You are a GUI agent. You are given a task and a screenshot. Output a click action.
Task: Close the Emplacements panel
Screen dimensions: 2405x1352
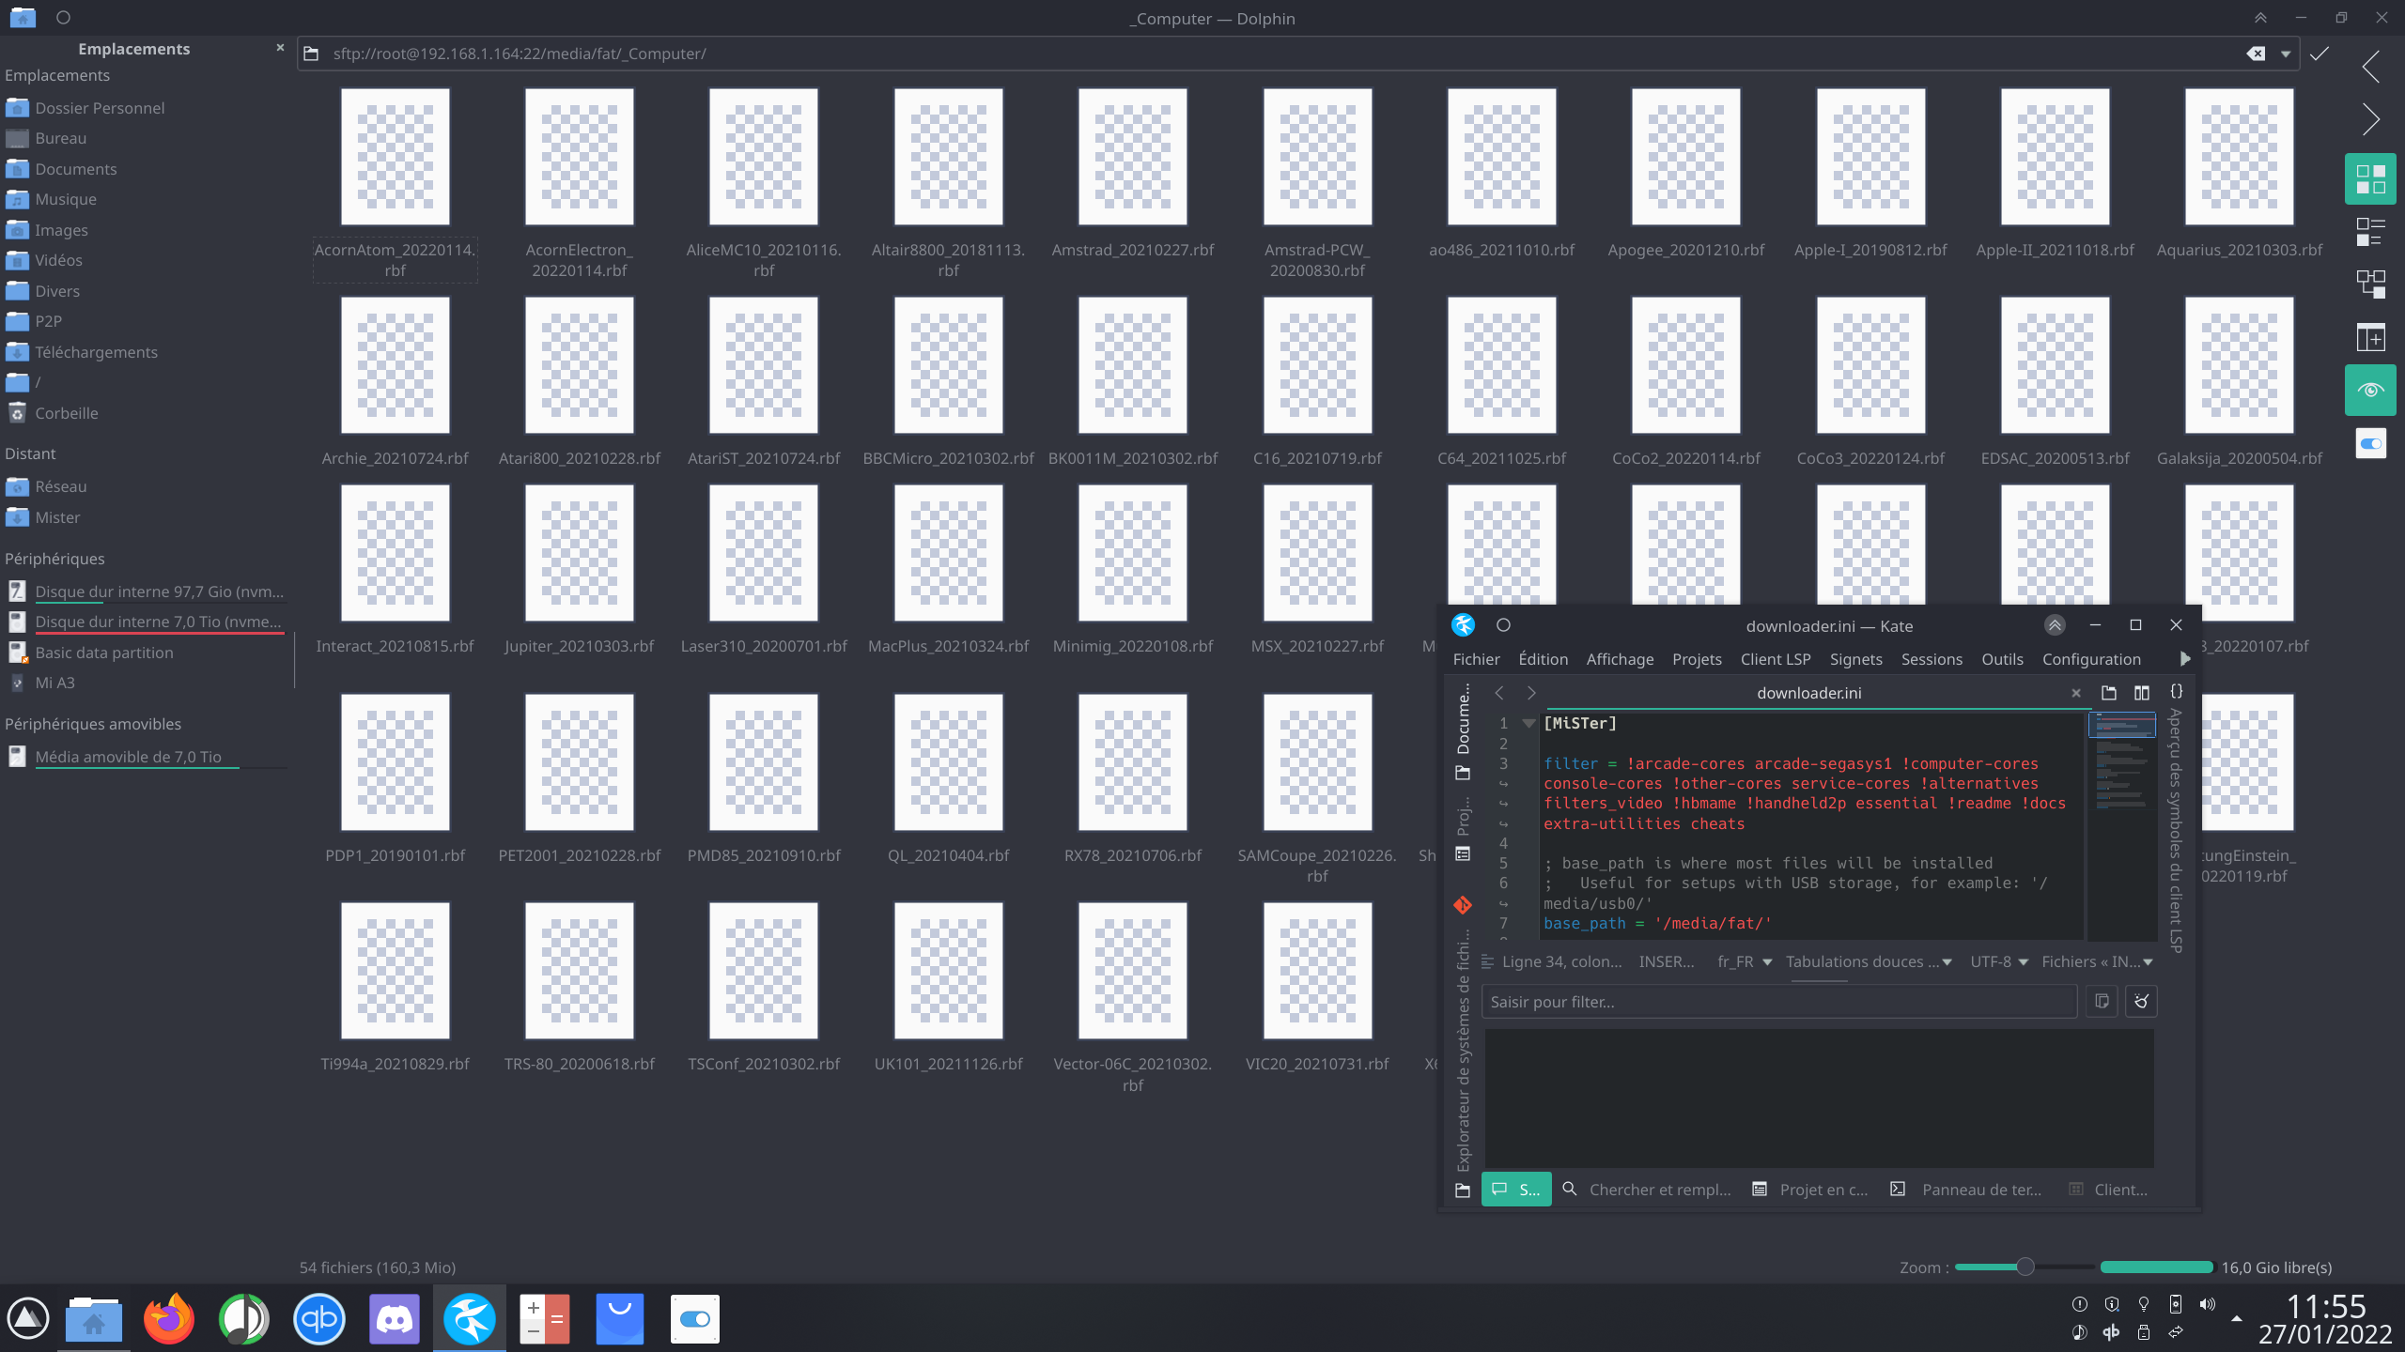[x=280, y=48]
